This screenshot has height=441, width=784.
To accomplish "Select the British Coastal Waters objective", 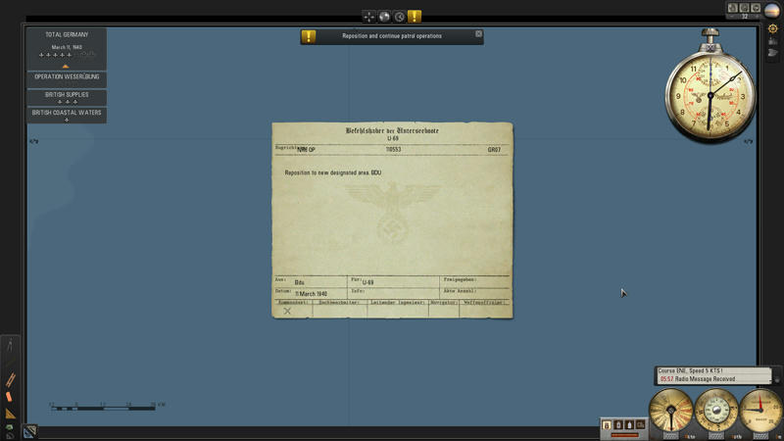I will 67,115.
